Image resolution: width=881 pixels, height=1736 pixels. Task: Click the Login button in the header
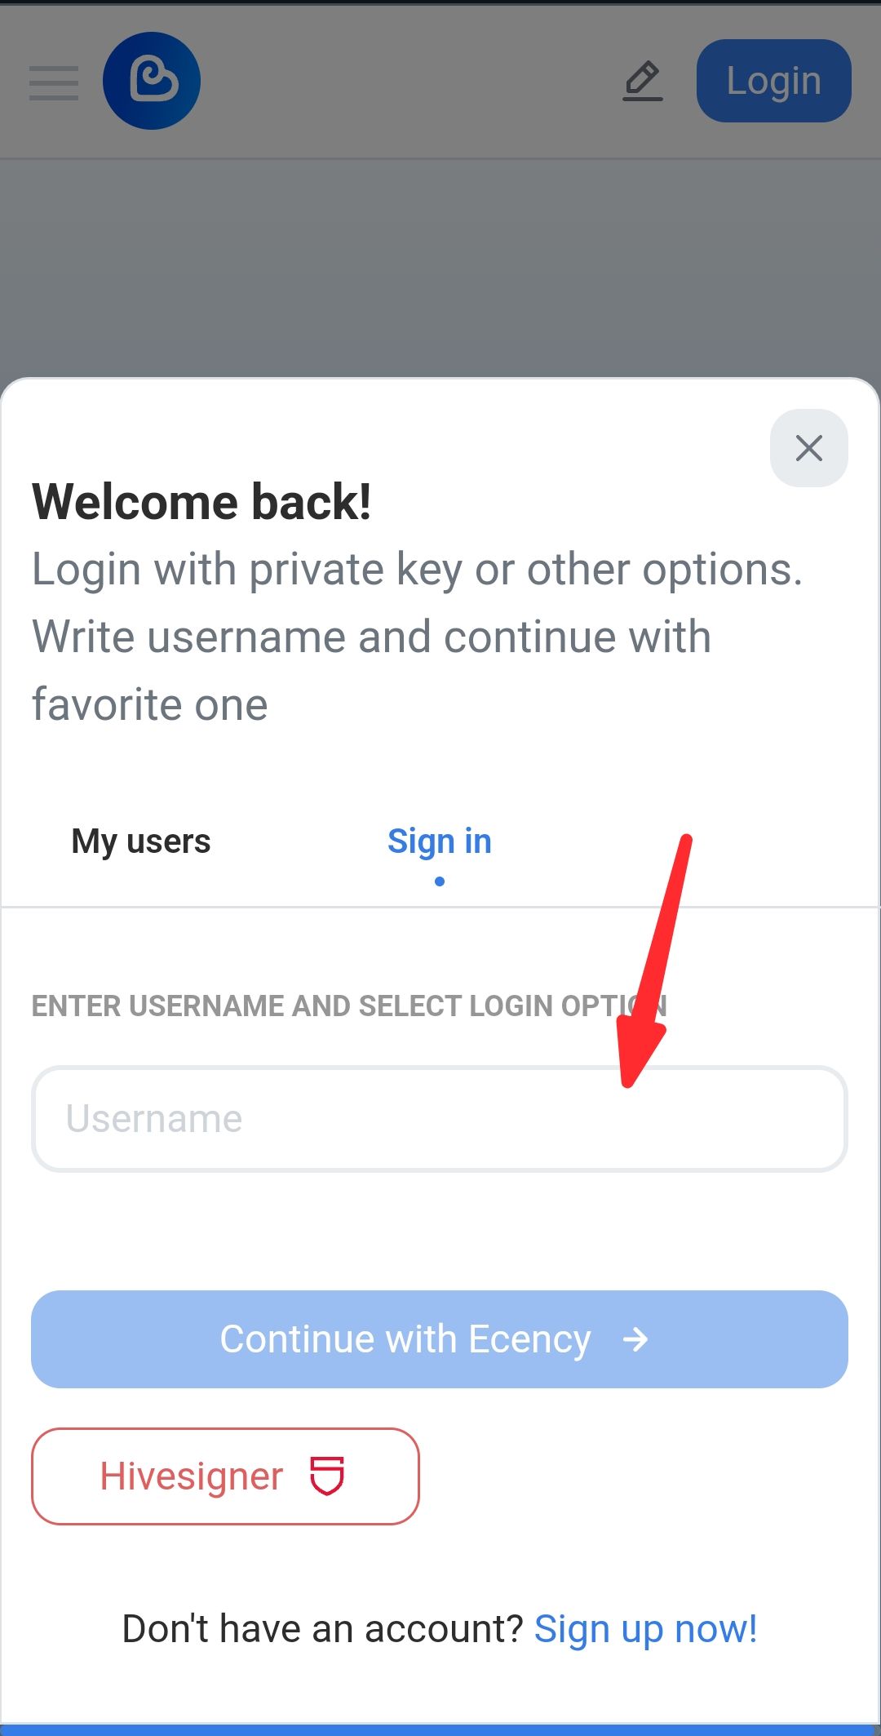click(x=773, y=81)
